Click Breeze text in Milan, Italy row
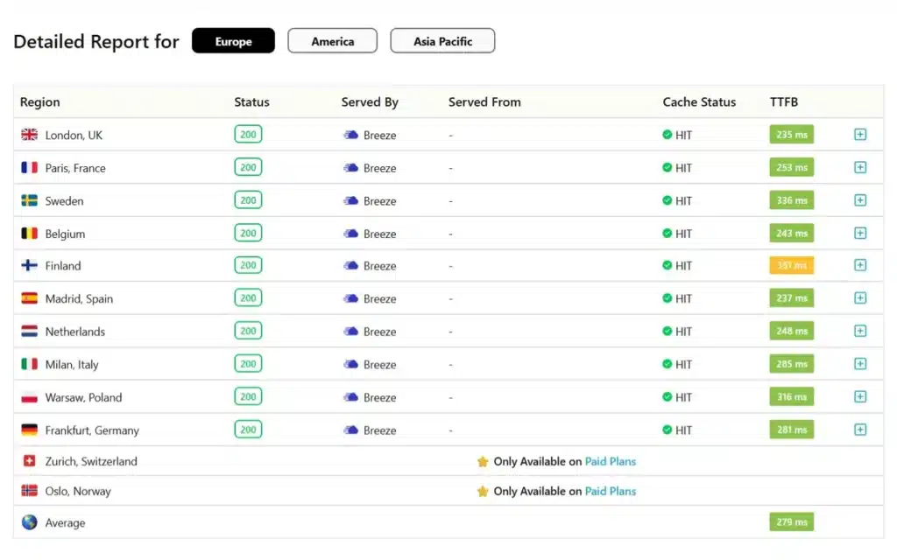The height and width of the screenshot is (560, 897). (x=380, y=365)
